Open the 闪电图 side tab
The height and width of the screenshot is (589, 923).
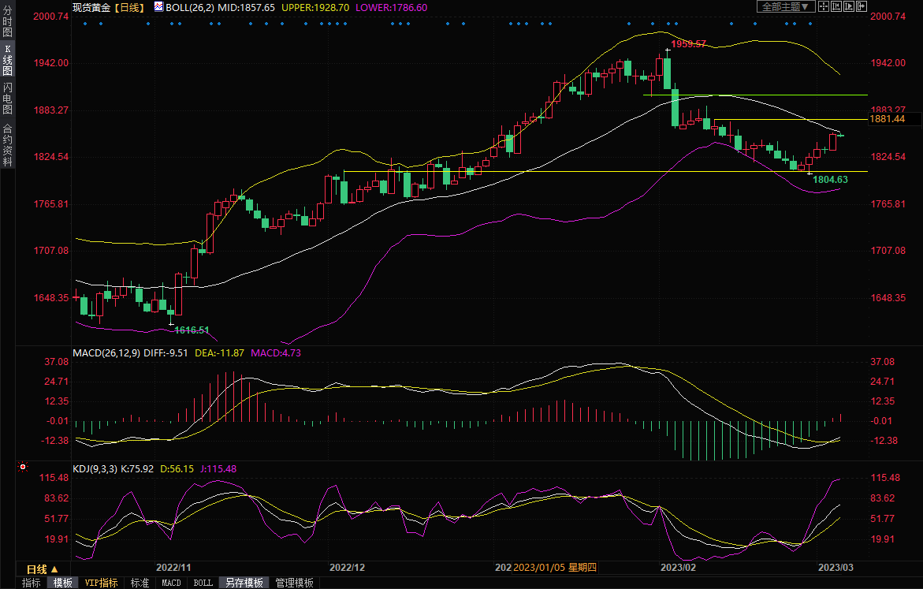tap(7, 99)
